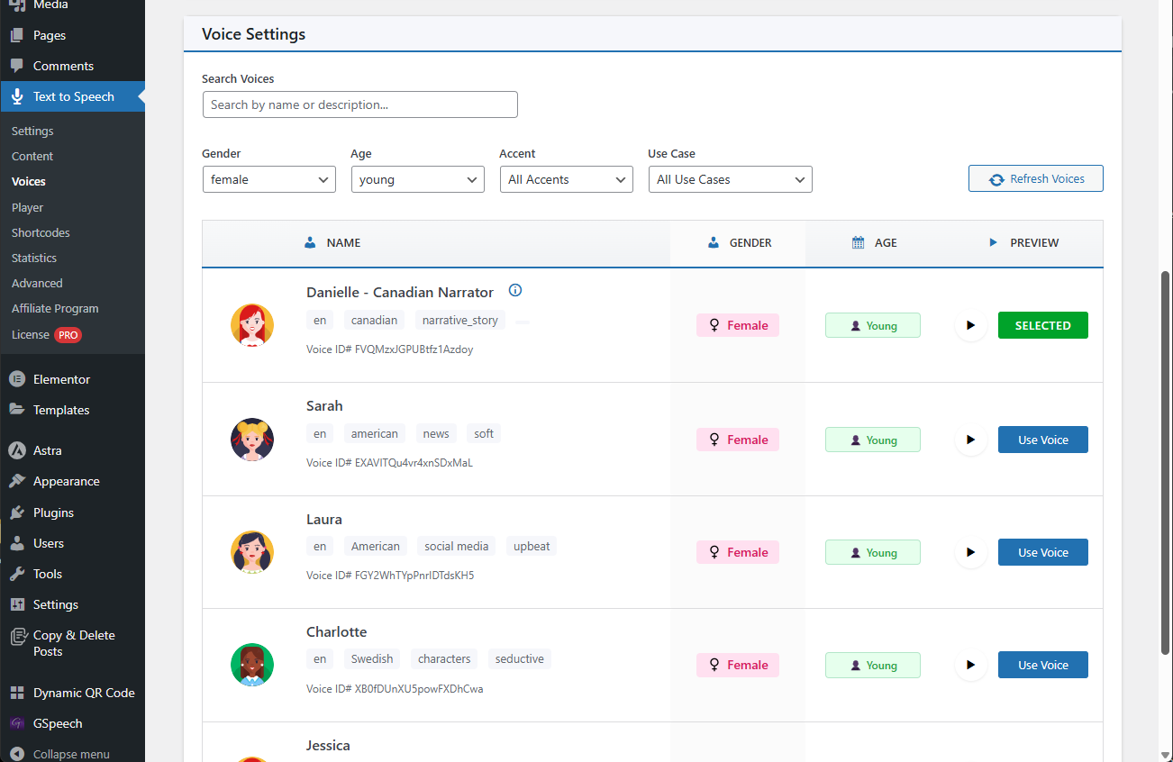Click the Copy & Delete Posts icon
The width and height of the screenshot is (1173, 762).
coord(17,636)
